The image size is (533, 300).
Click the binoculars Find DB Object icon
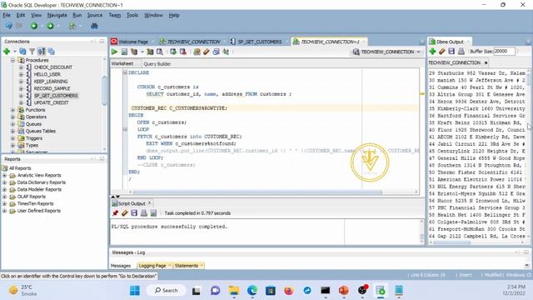point(94,26)
